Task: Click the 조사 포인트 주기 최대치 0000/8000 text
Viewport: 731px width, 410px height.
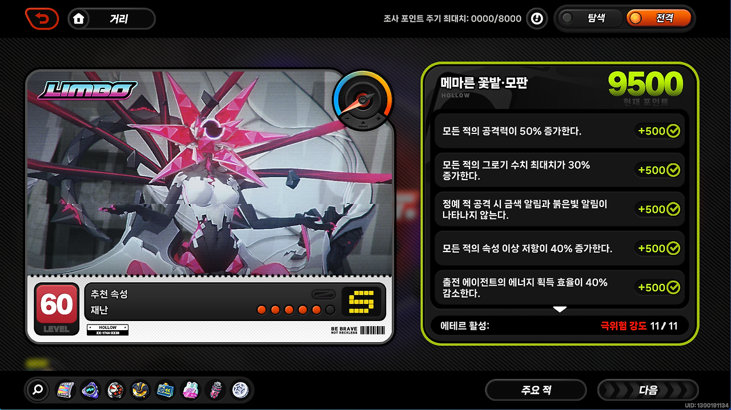Action: (452, 19)
